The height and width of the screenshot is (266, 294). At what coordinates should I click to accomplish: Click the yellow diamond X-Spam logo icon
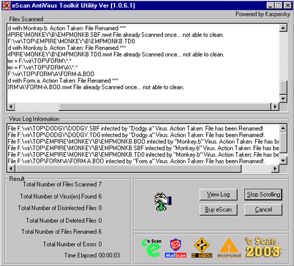[x=202, y=248]
